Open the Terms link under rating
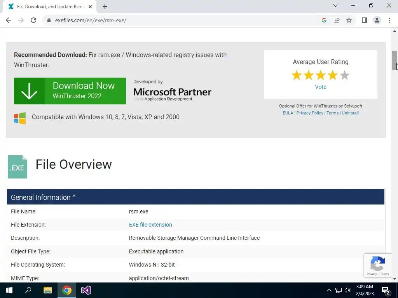Screen dimensions: 398x298 (x=333, y=113)
